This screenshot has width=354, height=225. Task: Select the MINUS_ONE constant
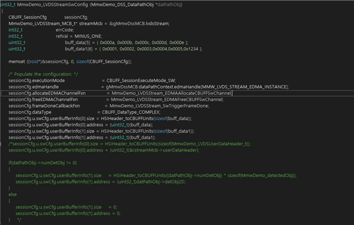[x=88, y=36]
